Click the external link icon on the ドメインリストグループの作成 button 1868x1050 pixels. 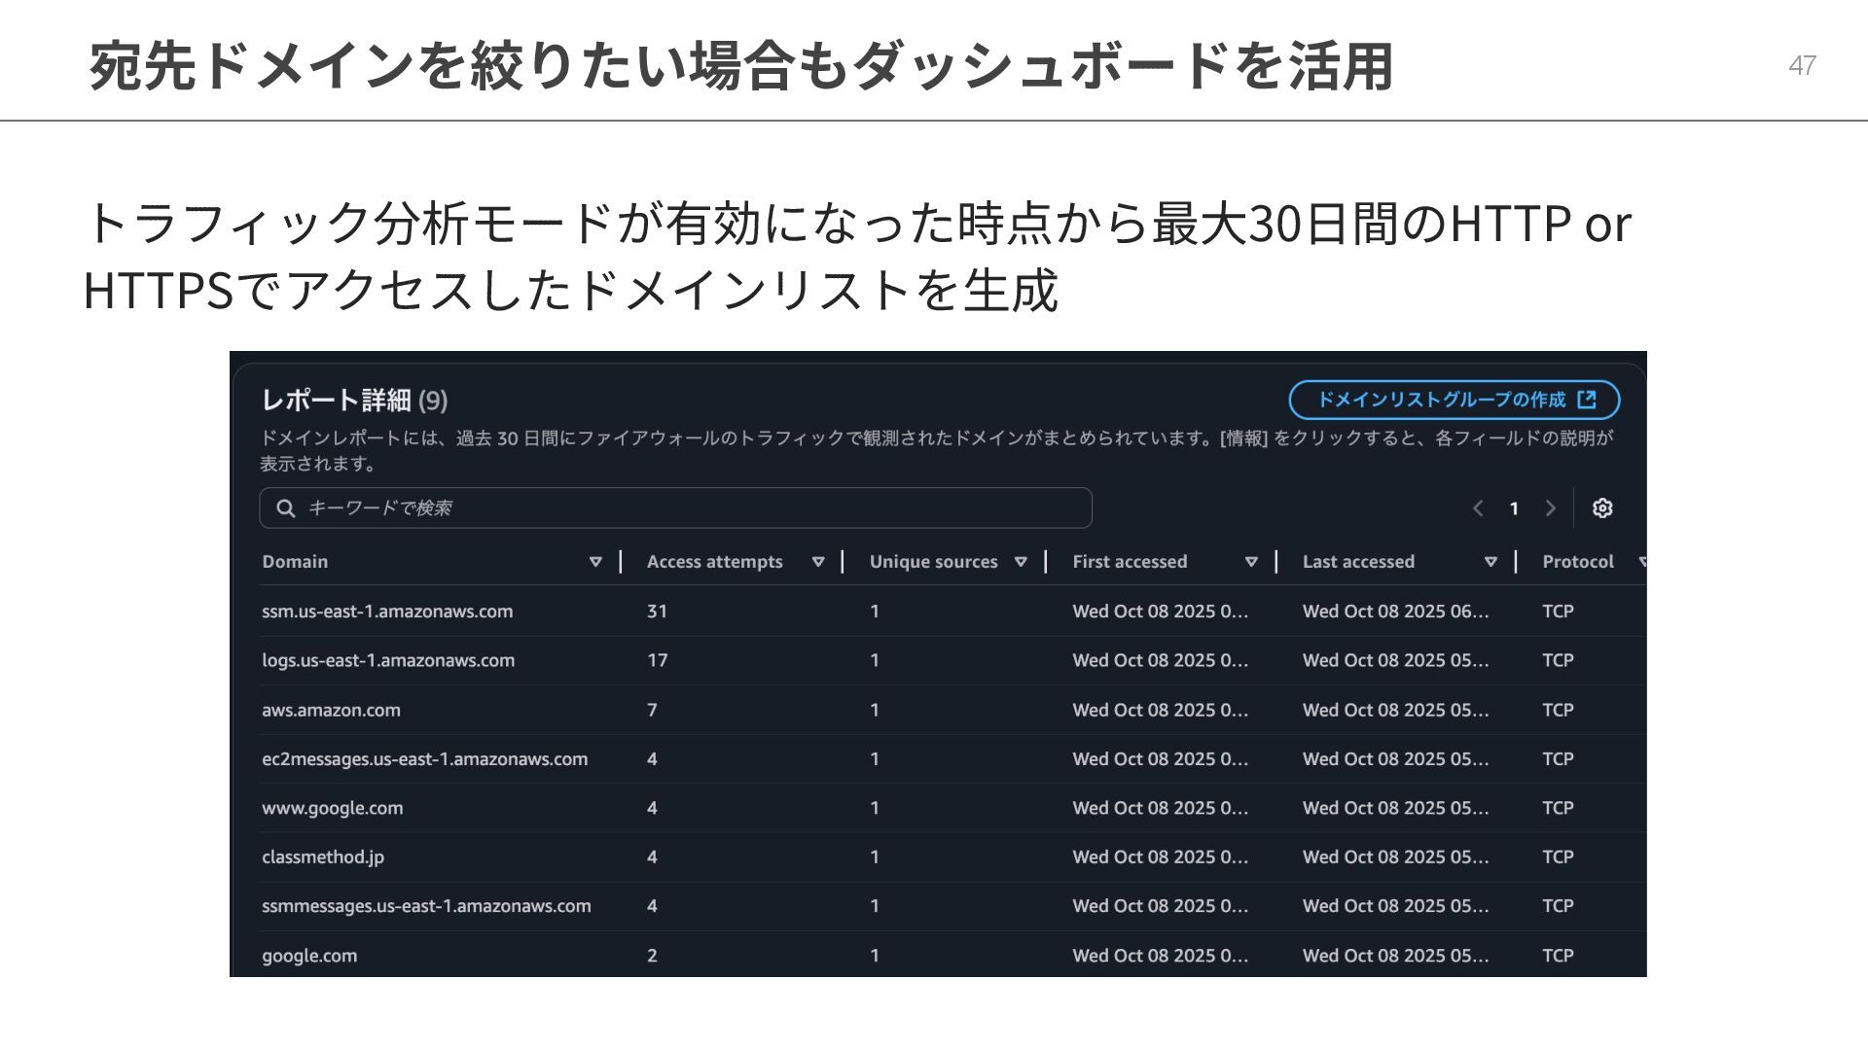coord(1587,400)
